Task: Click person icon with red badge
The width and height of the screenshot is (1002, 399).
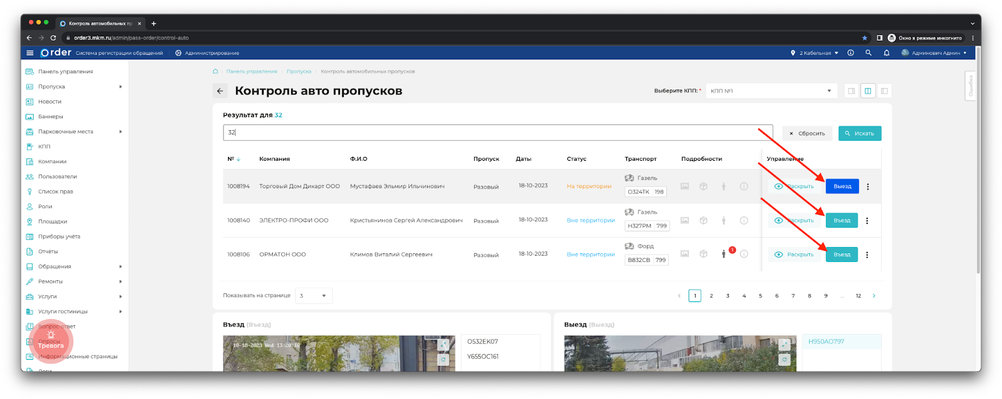Action: pos(724,254)
